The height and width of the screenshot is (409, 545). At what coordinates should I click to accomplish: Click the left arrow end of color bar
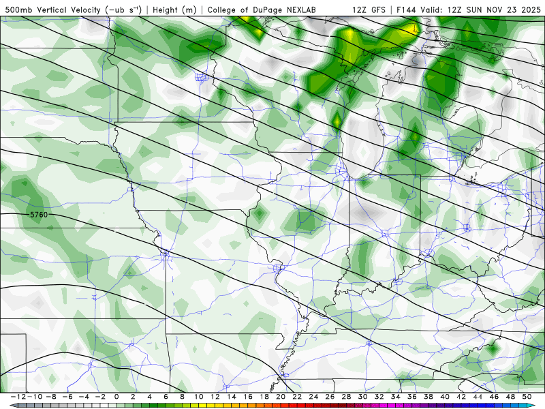(13, 406)
